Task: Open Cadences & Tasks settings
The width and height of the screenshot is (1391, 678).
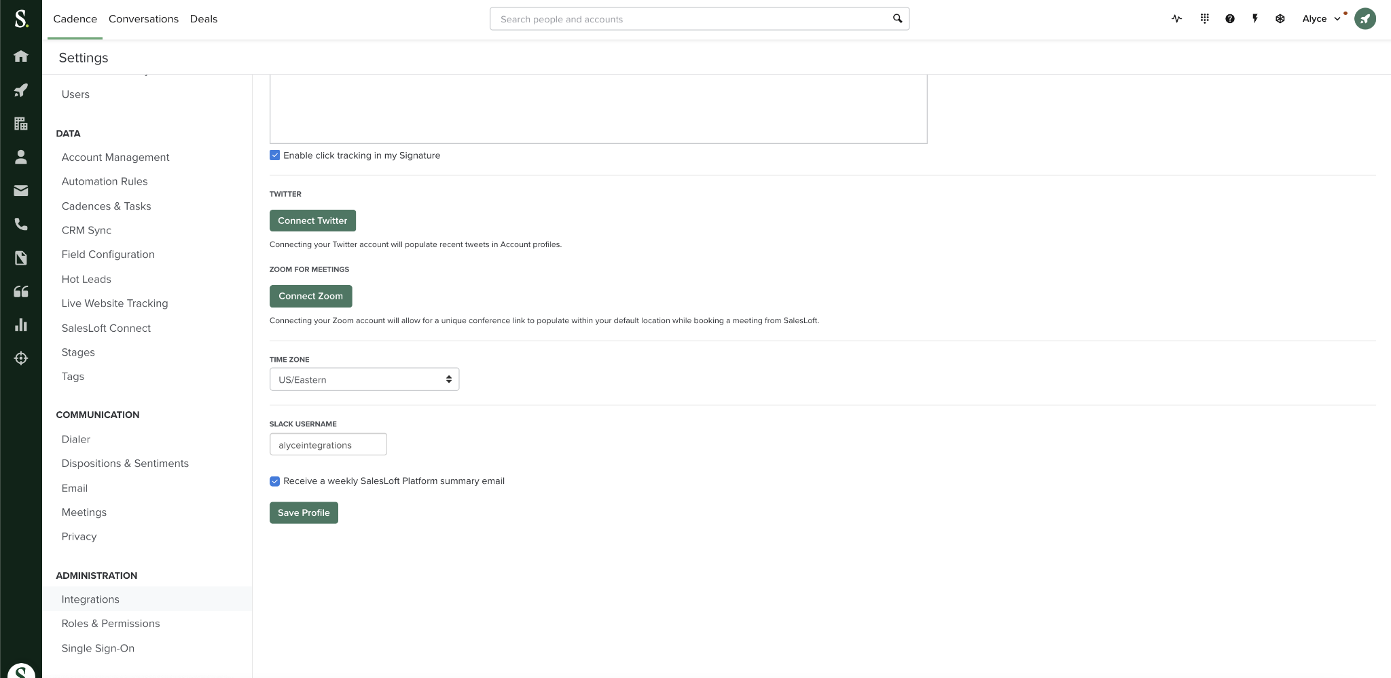Action: (106, 206)
